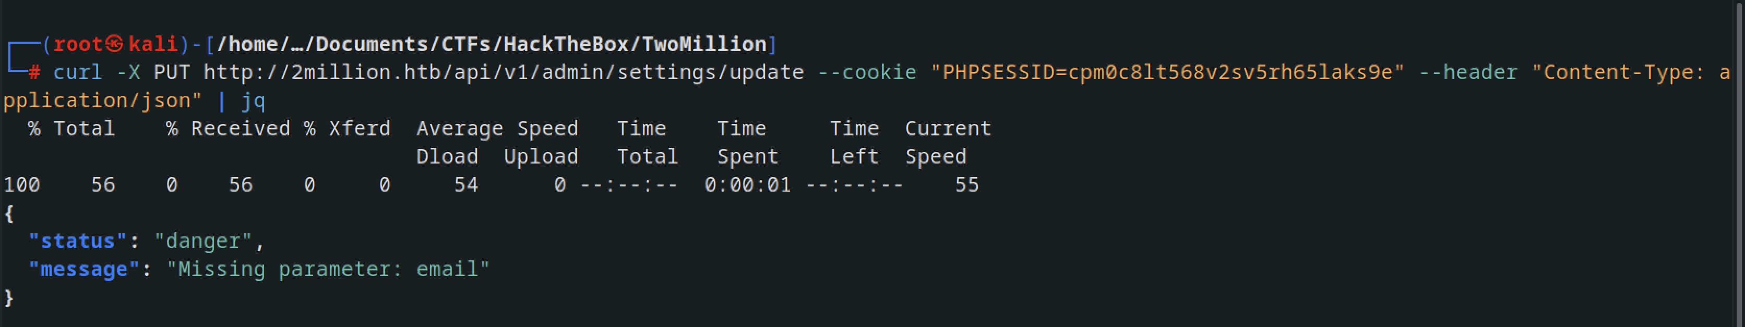Click the 'curl' command word
Viewport: 1745px width, 327px height.
[x=78, y=72]
